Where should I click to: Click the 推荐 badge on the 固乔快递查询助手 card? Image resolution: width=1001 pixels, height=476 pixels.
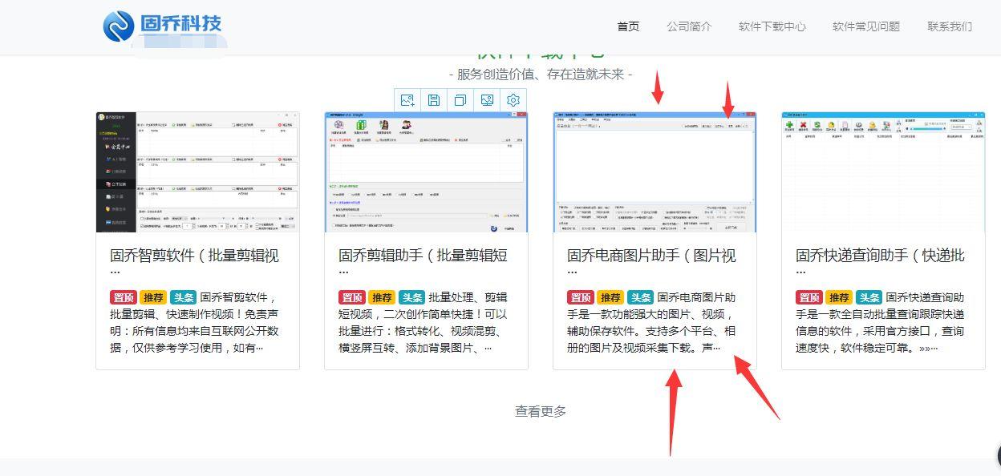point(839,297)
